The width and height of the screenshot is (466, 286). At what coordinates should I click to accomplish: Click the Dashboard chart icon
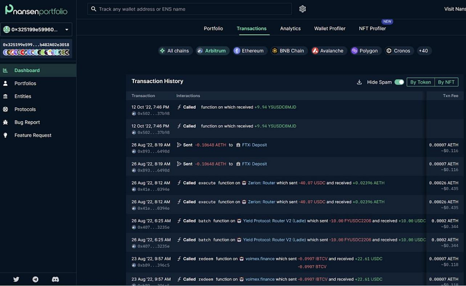point(5,70)
